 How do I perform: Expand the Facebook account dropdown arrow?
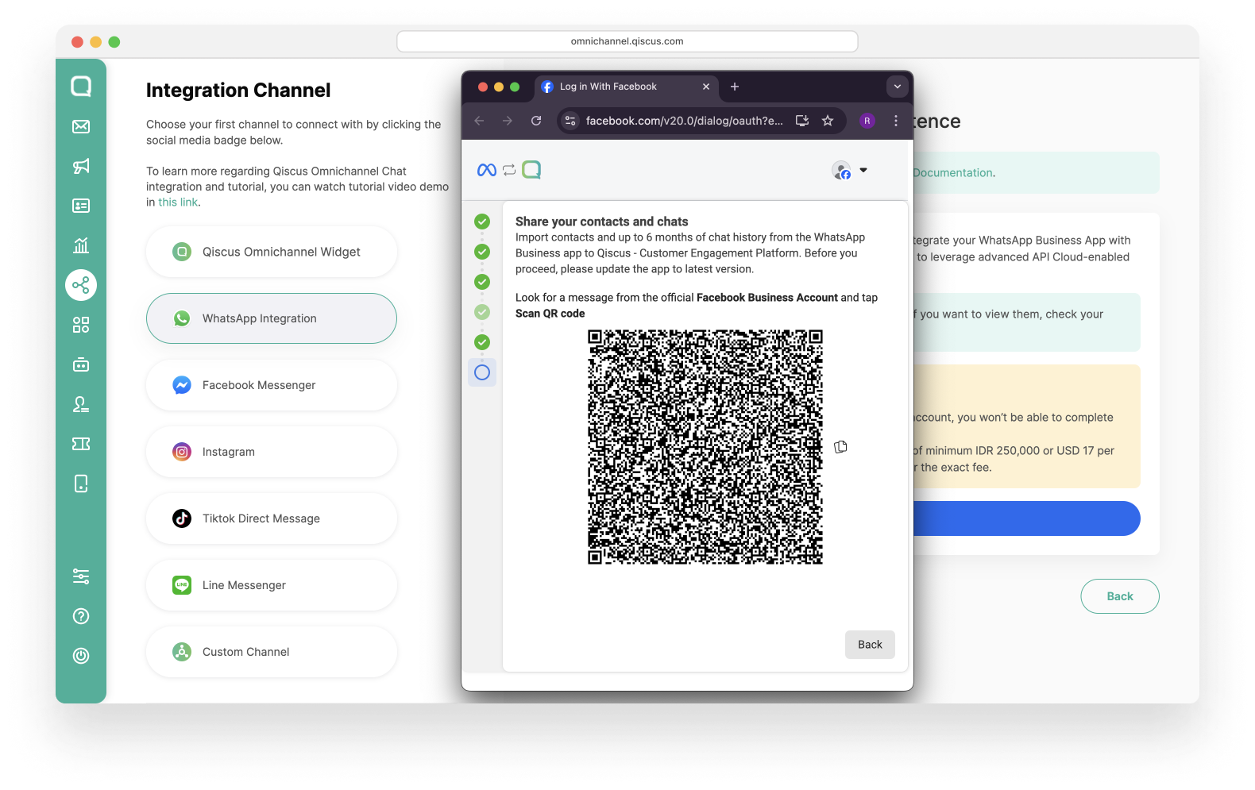coord(863,170)
